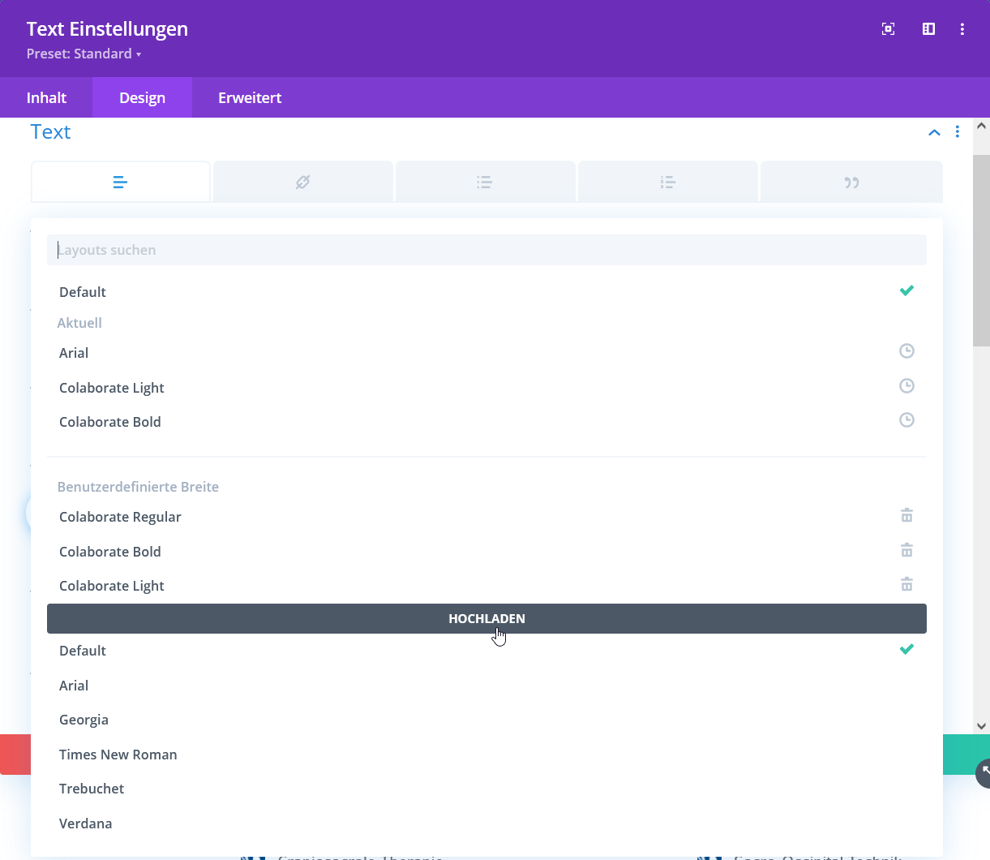Screen dimensions: 990x860
Task: Choose Arial in the Aktuell list
Action: (486, 353)
